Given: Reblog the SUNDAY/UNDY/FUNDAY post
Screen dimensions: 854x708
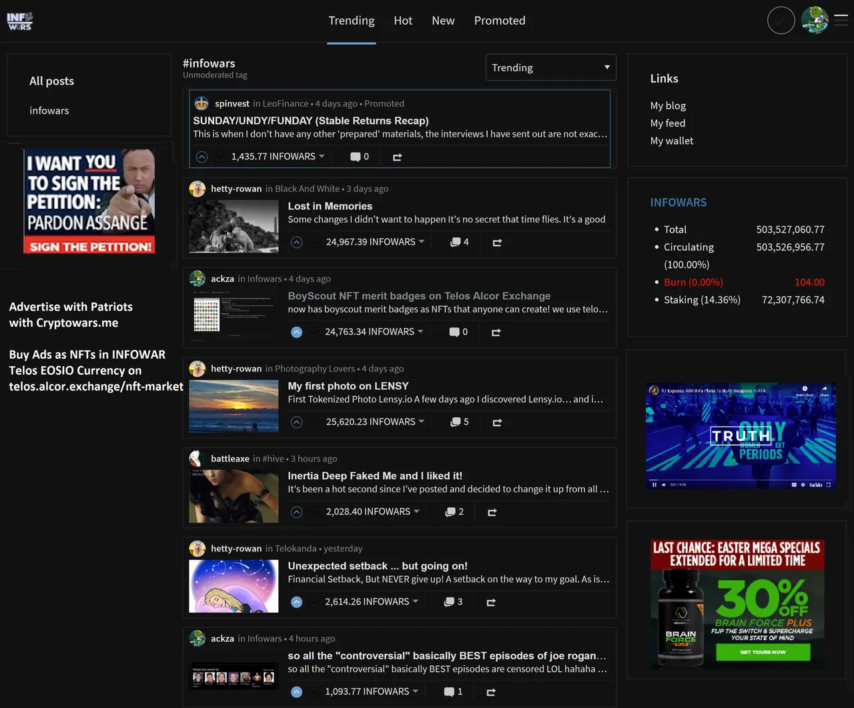Looking at the screenshot, I should [397, 157].
